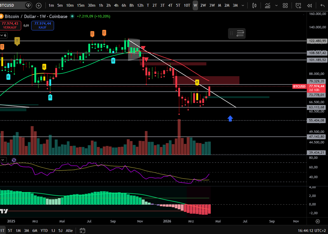This screenshot has width=328, height=234.
Task: Switch to the 4h timeframe
Action: point(116,5)
